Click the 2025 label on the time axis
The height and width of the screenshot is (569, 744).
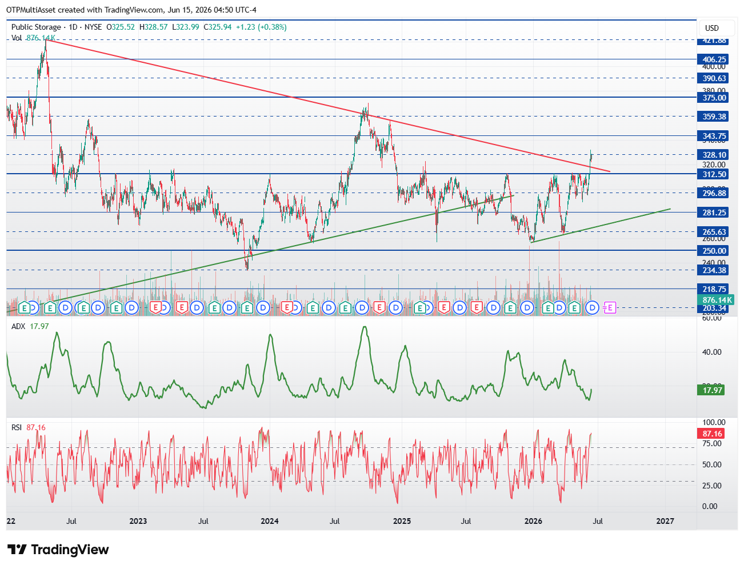(x=402, y=521)
